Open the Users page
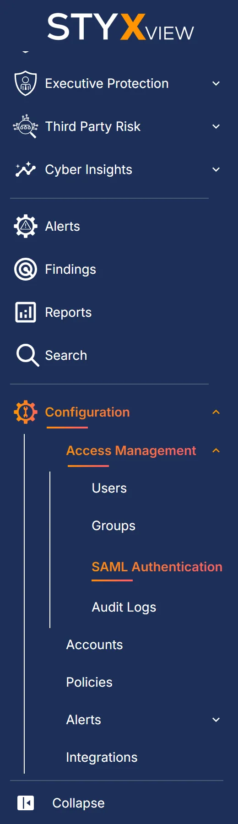 (x=109, y=488)
